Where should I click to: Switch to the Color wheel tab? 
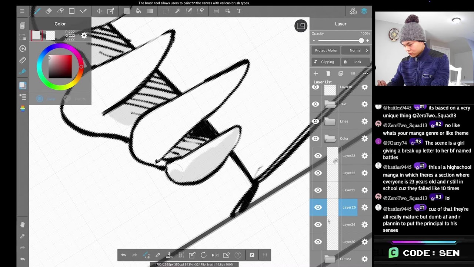click(x=46, y=99)
